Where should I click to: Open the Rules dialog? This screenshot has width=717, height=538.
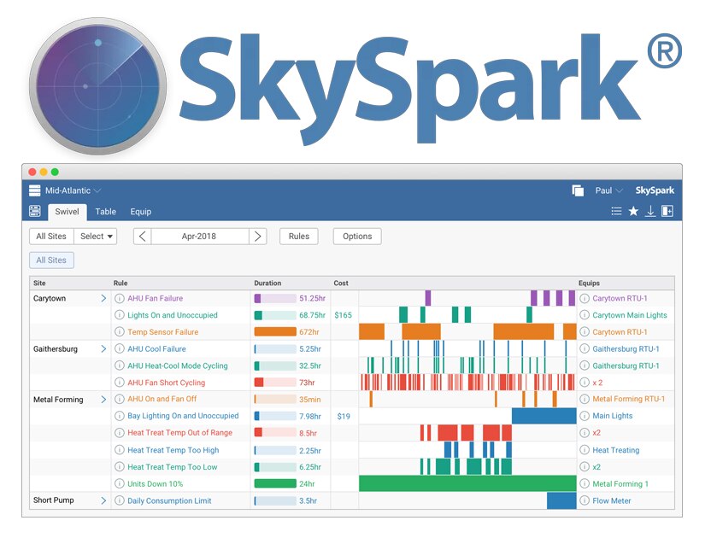click(298, 237)
